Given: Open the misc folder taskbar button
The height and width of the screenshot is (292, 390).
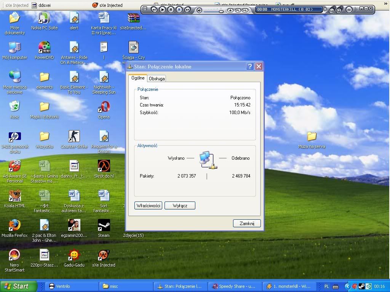Looking at the screenshot, I should (125, 286).
